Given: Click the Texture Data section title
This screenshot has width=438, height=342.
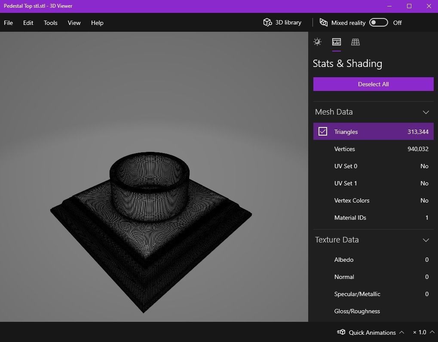Looking at the screenshot, I should (x=337, y=239).
